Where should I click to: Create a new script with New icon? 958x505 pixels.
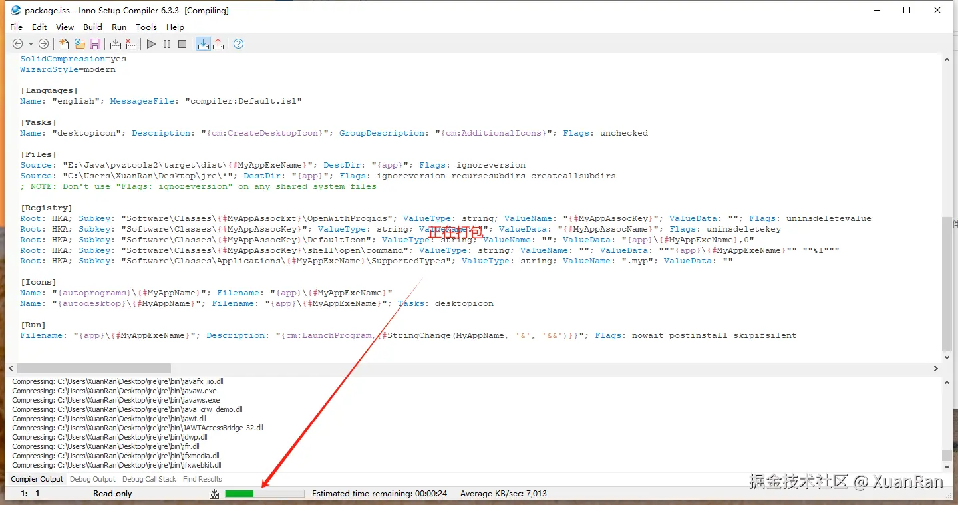64,44
